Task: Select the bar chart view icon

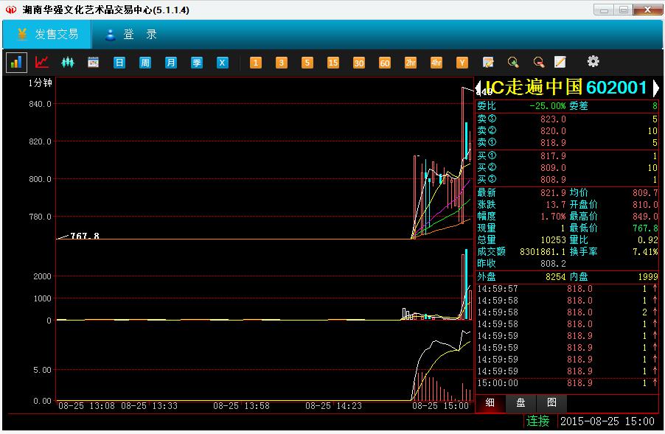Action: pyautogui.click(x=16, y=63)
